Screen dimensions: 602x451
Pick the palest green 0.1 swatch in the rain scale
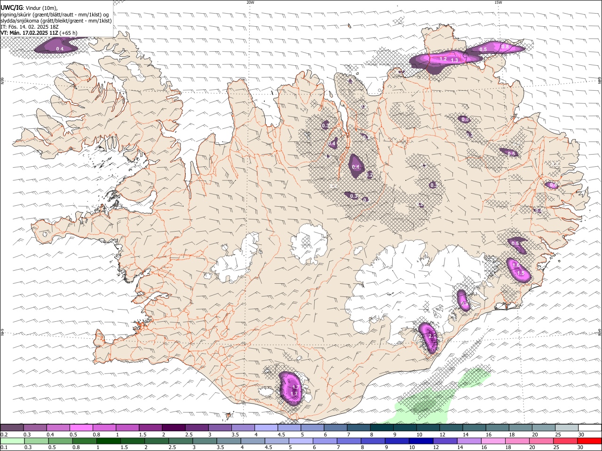tap(13, 441)
